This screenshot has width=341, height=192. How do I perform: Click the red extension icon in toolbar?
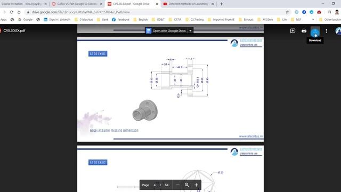tap(319, 12)
